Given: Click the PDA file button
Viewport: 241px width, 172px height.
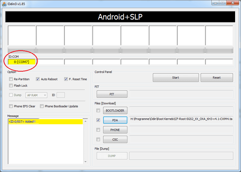Looking at the screenshot, I should [115, 120].
